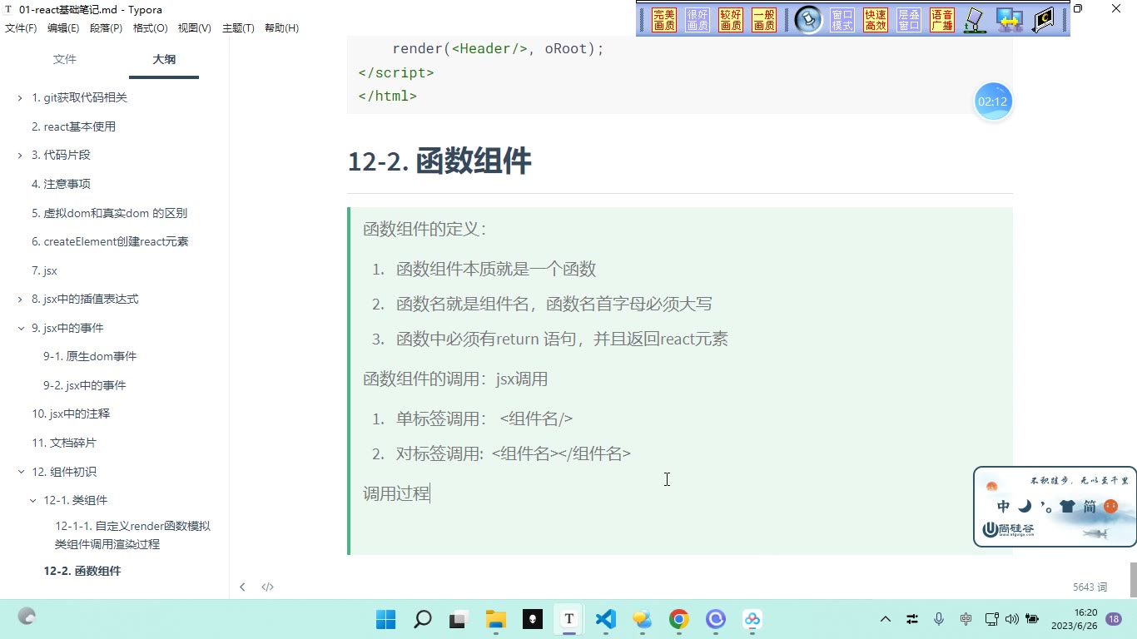Click the 02:12 timer bubble
The height and width of the screenshot is (639, 1137).
coord(993,102)
